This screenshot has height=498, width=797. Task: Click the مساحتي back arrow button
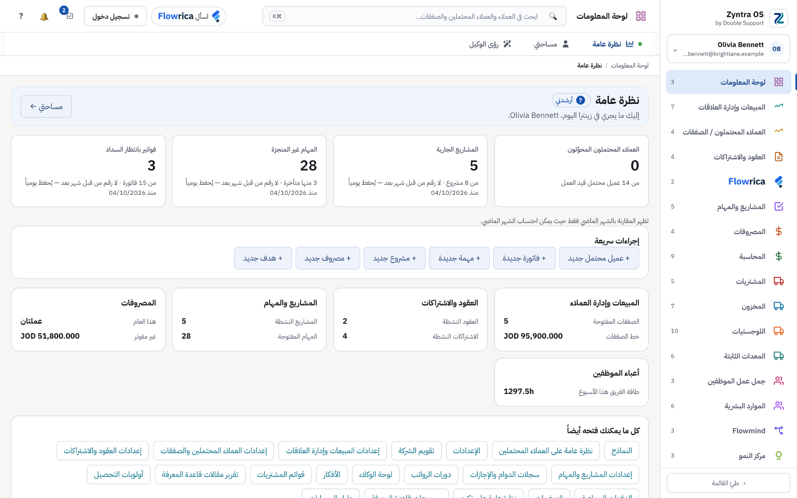tap(46, 106)
